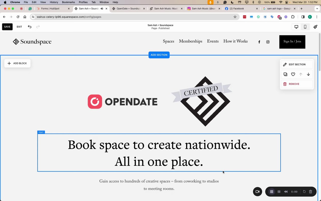This screenshot has height=201, width=321.
Task: Go to Chrome home page
Action: coord(25,17)
